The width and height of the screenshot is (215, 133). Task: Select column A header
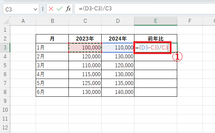pyautogui.click(x=23, y=21)
